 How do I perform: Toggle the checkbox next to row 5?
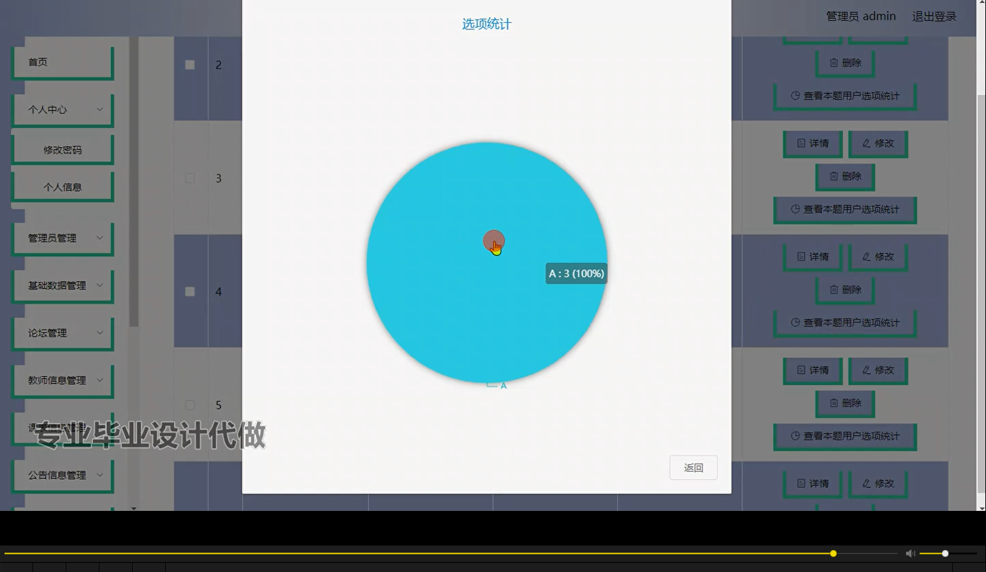click(x=189, y=404)
